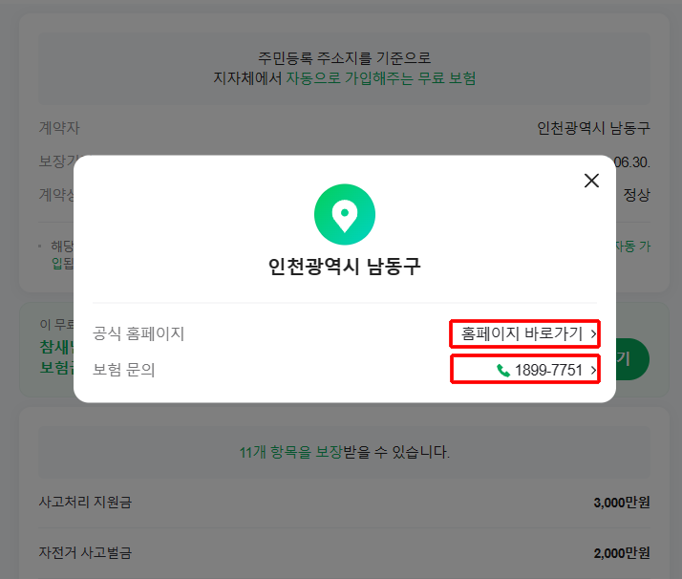682x579 pixels.
Task: Click the 보험 문의 label
Action: coord(124,370)
